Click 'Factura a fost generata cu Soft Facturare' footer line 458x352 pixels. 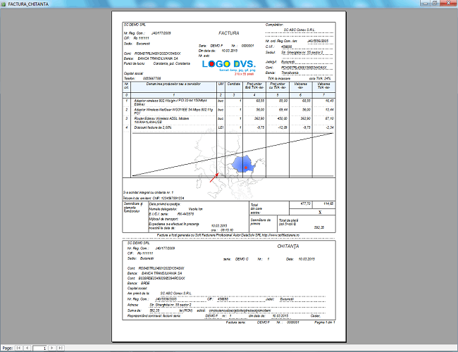tap(228, 235)
